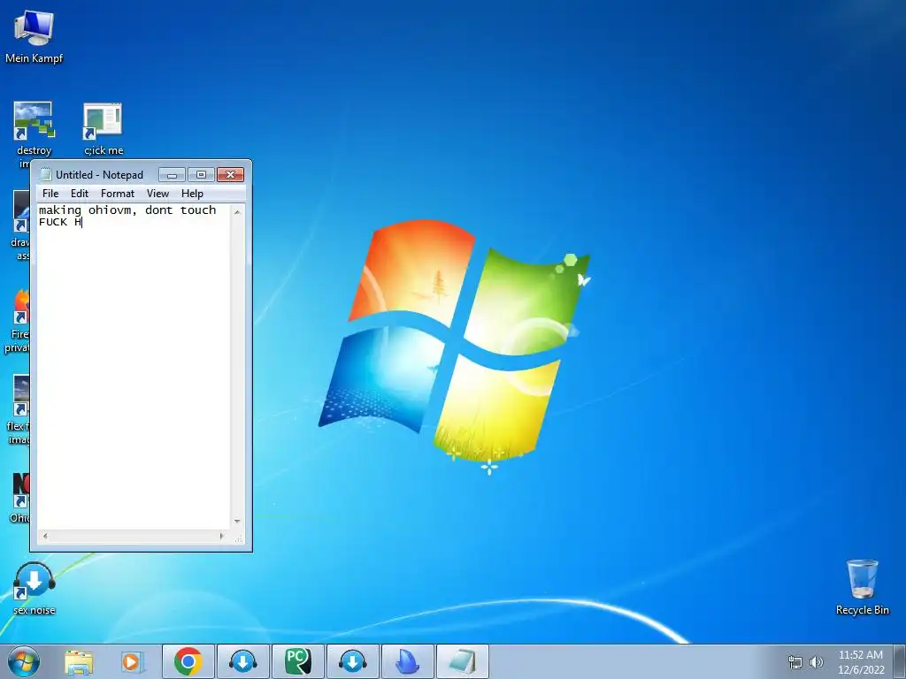Click the Notepad taskbar button

(462, 661)
